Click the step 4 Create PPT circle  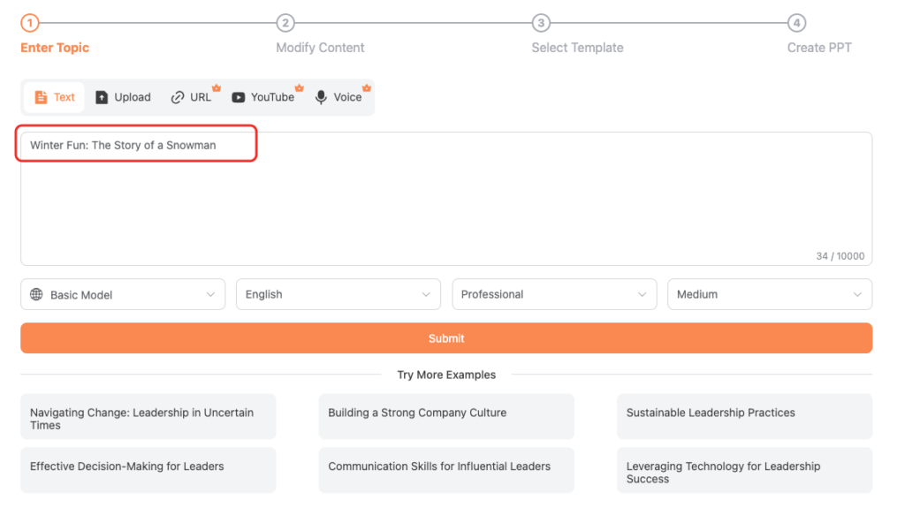point(797,24)
